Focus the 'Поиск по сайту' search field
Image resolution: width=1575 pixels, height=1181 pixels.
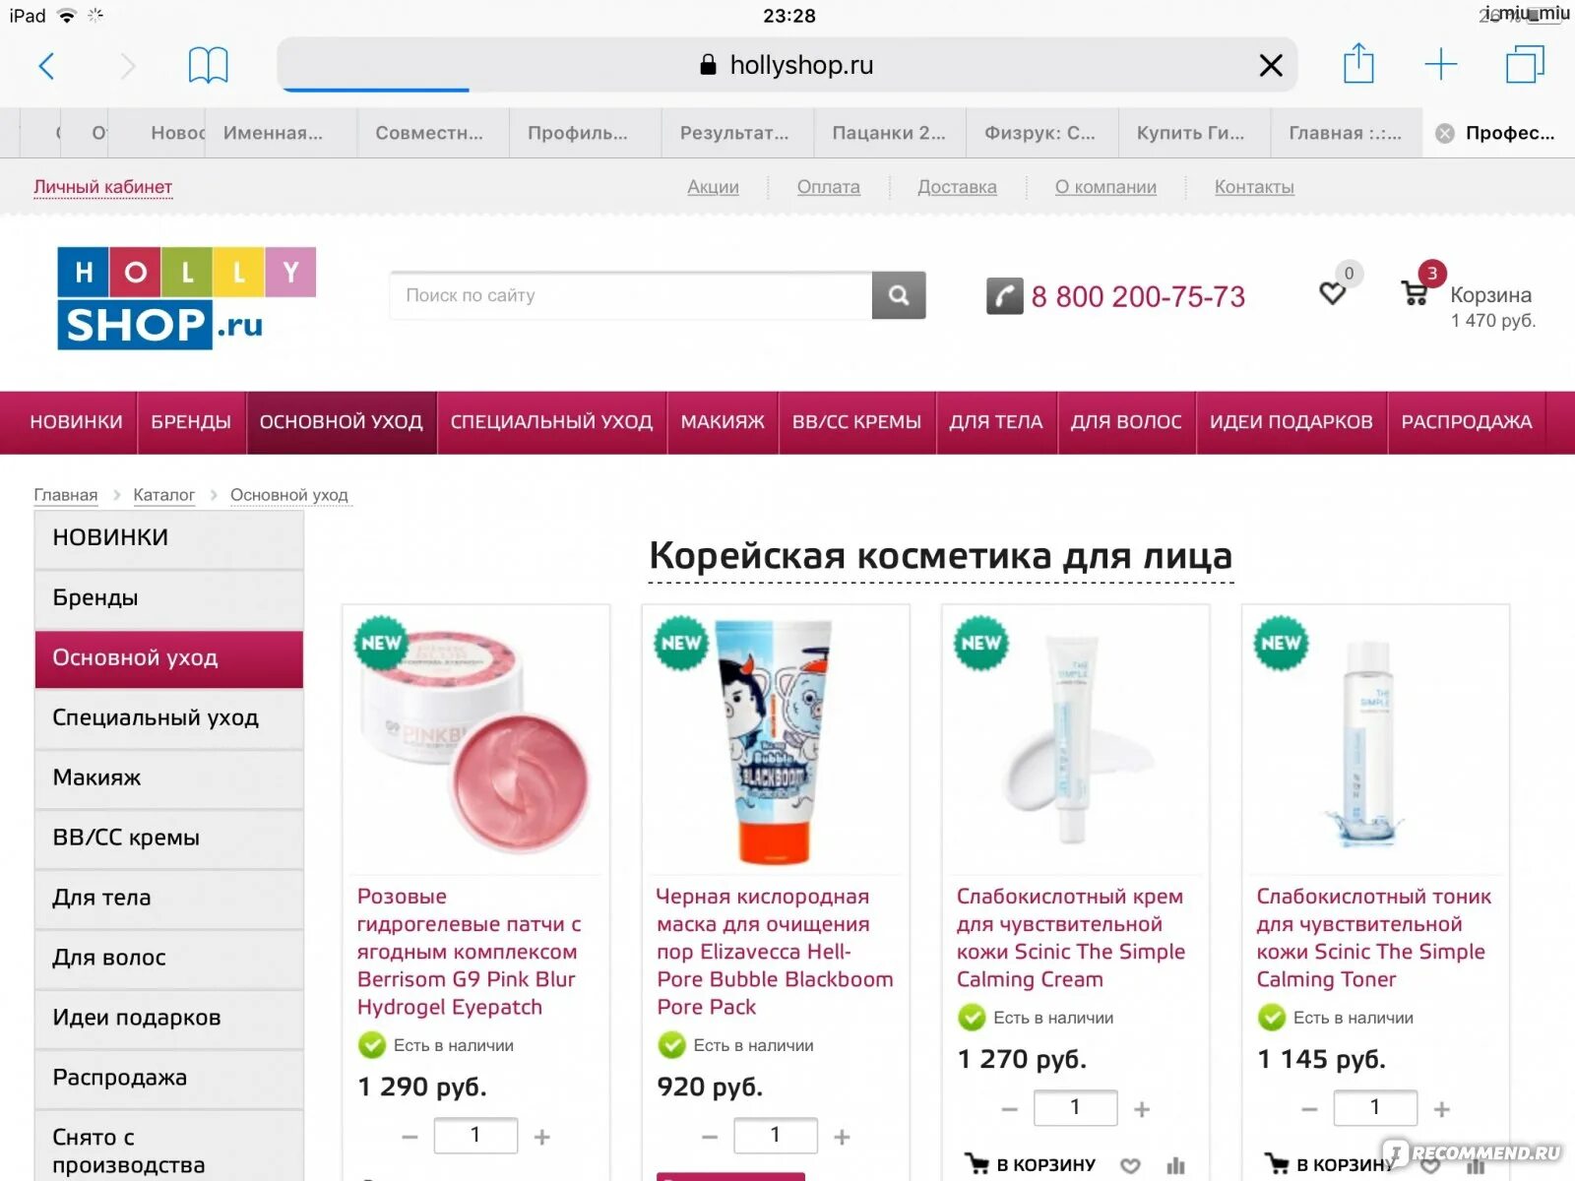[631, 295]
